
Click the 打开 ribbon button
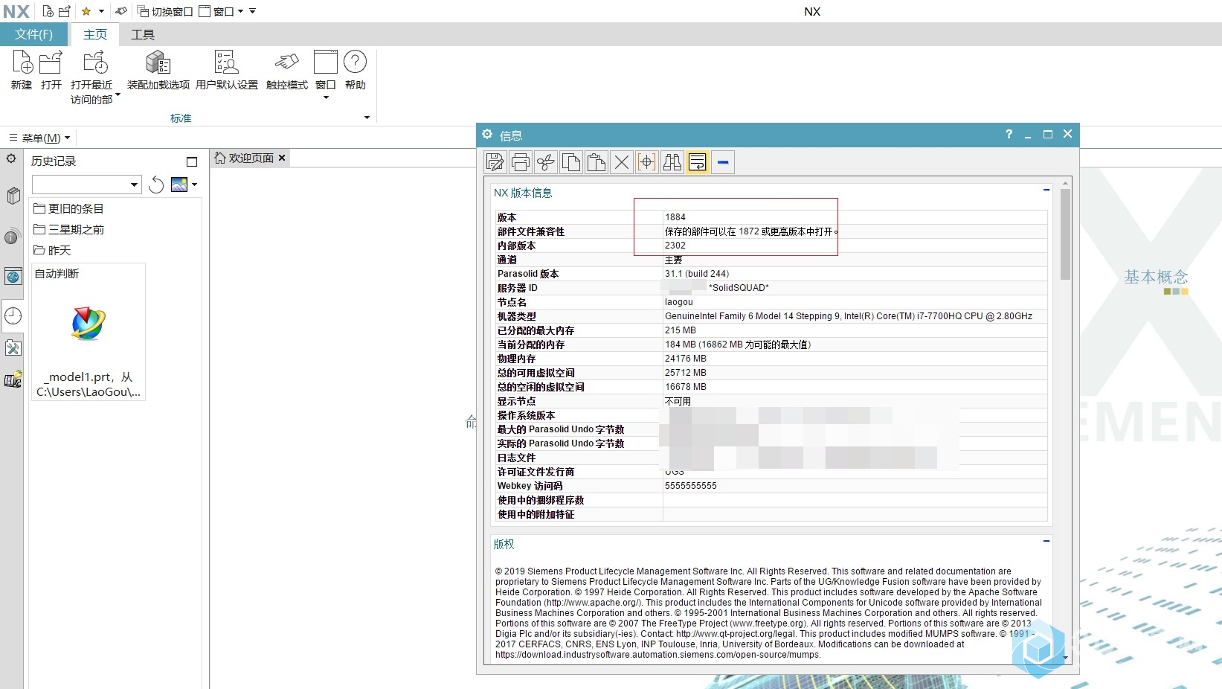(x=51, y=71)
